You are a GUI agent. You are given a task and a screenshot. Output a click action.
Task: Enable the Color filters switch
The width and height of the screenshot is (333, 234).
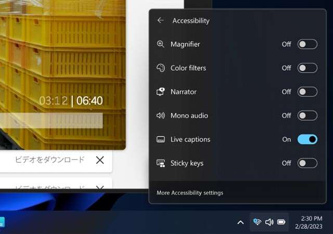[x=307, y=68]
